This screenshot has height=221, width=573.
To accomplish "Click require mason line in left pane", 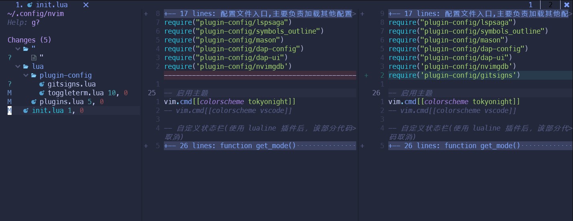I will 224,40.
